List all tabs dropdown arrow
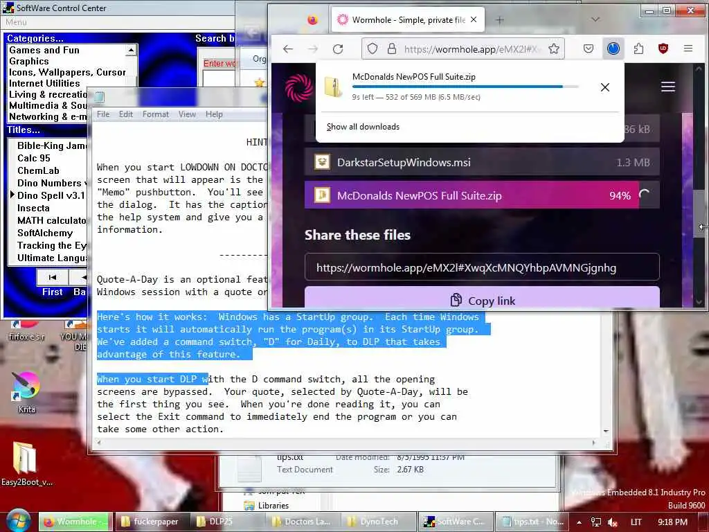Viewport: 709px width, 532px height. 595,19
